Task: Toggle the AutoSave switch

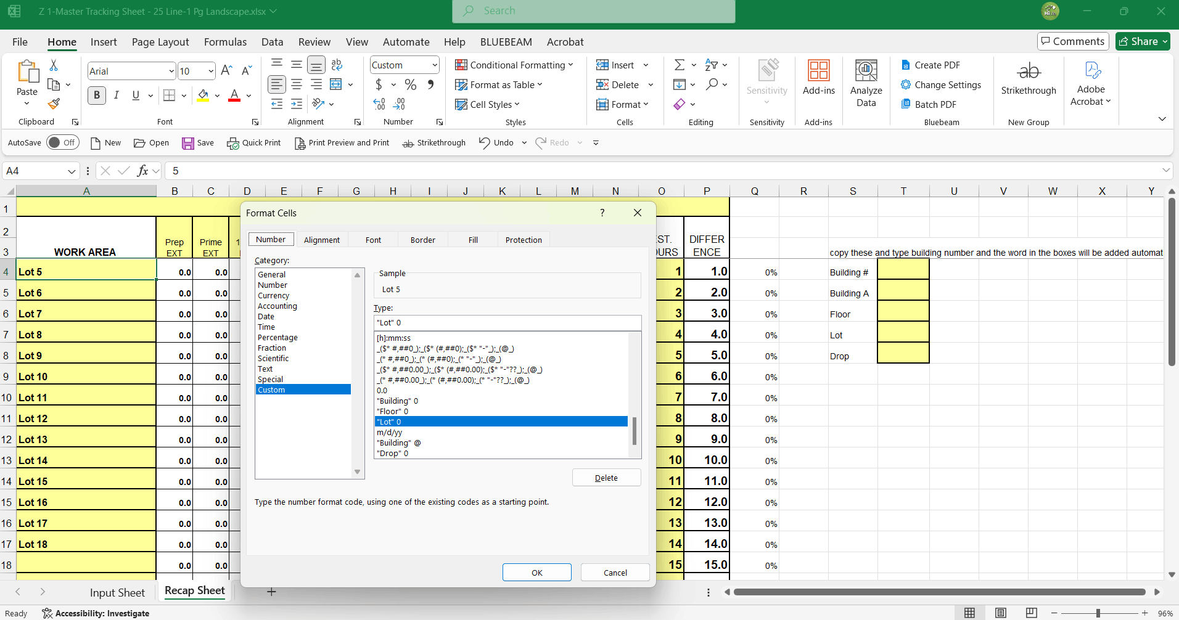Action: pyautogui.click(x=63, y=142)
